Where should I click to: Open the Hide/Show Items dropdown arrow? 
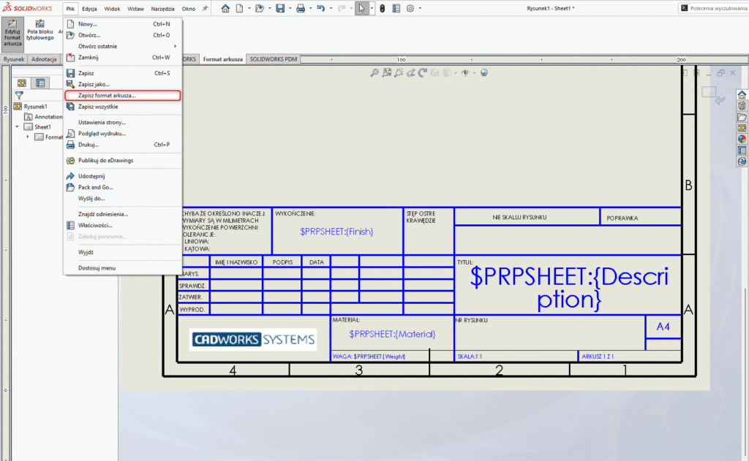click(474, 72)
